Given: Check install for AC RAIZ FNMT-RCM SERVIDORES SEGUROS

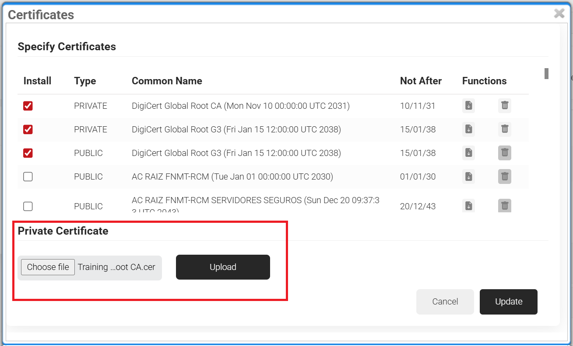Looking at the screenshot, I should [x=28, y=206].
